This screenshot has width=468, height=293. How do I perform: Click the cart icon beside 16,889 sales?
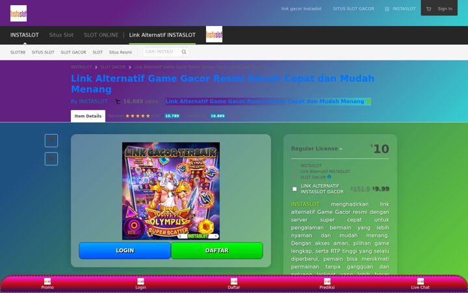coord(118,102)
